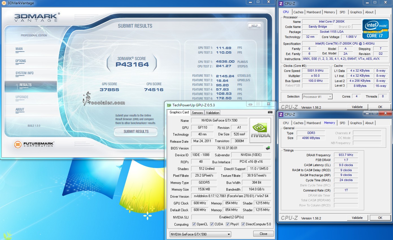Viewport: 393px width, 240px height.
Task: Open Caches tab in top CPU-Z window
Action: [298, 12]
